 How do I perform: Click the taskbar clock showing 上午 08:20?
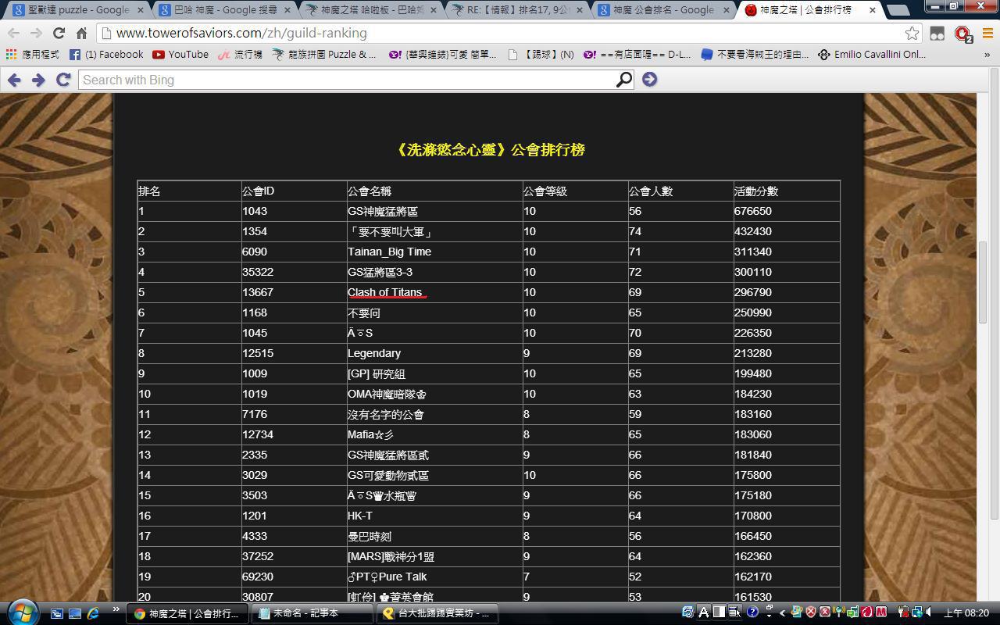966,613
